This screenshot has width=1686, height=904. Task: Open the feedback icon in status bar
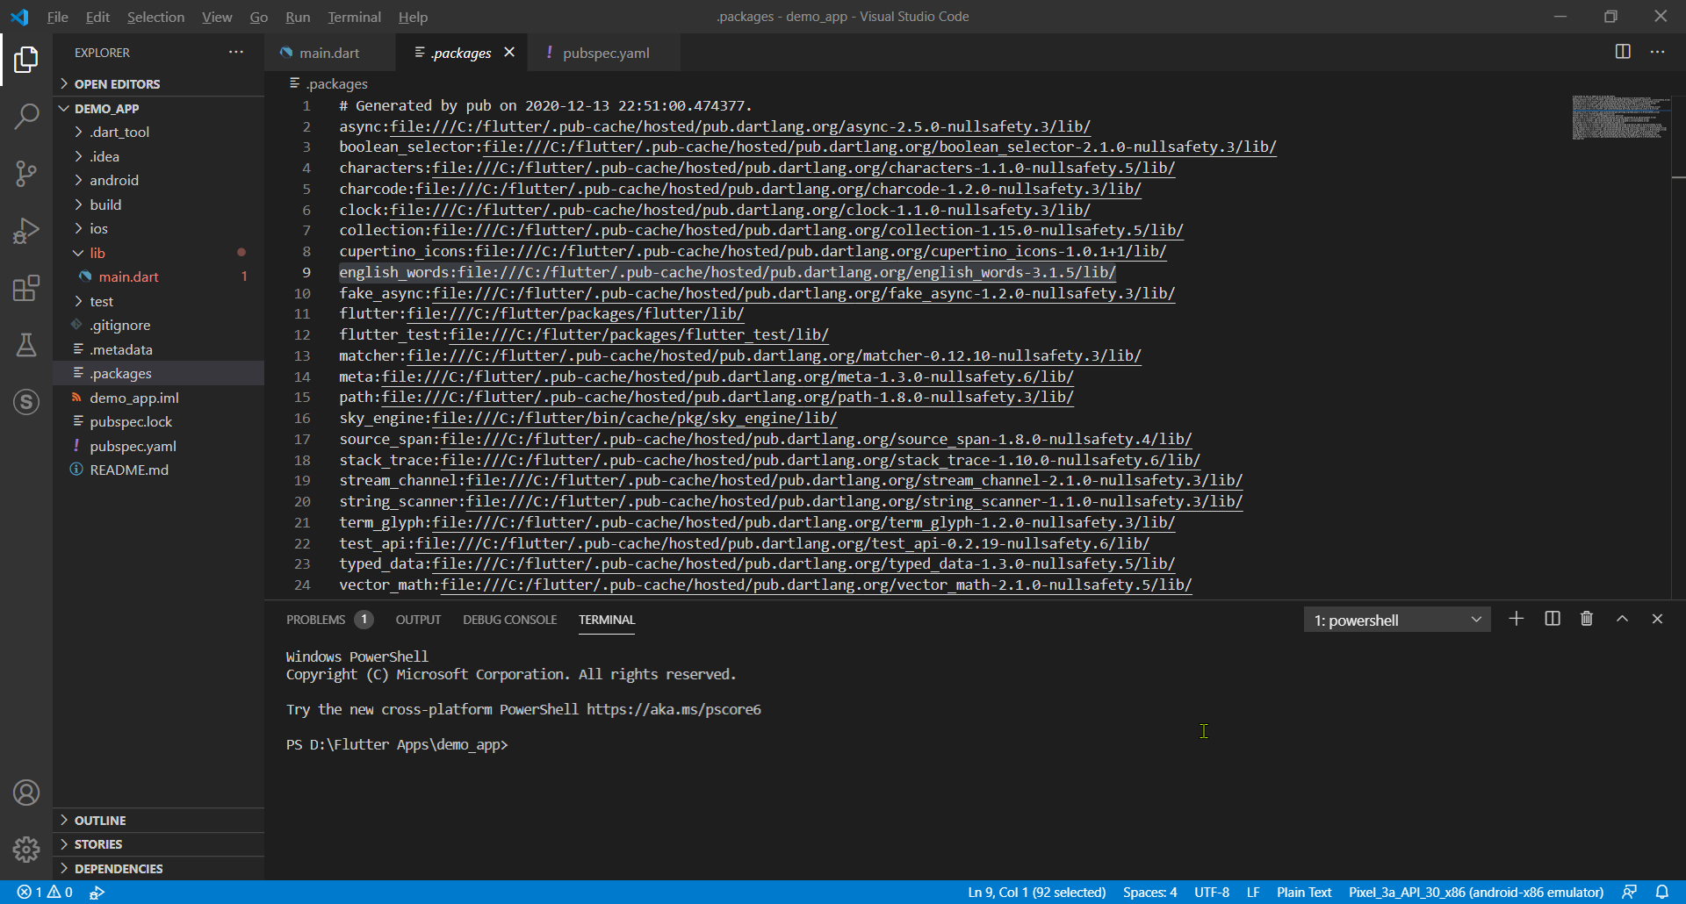[1629, 892]
